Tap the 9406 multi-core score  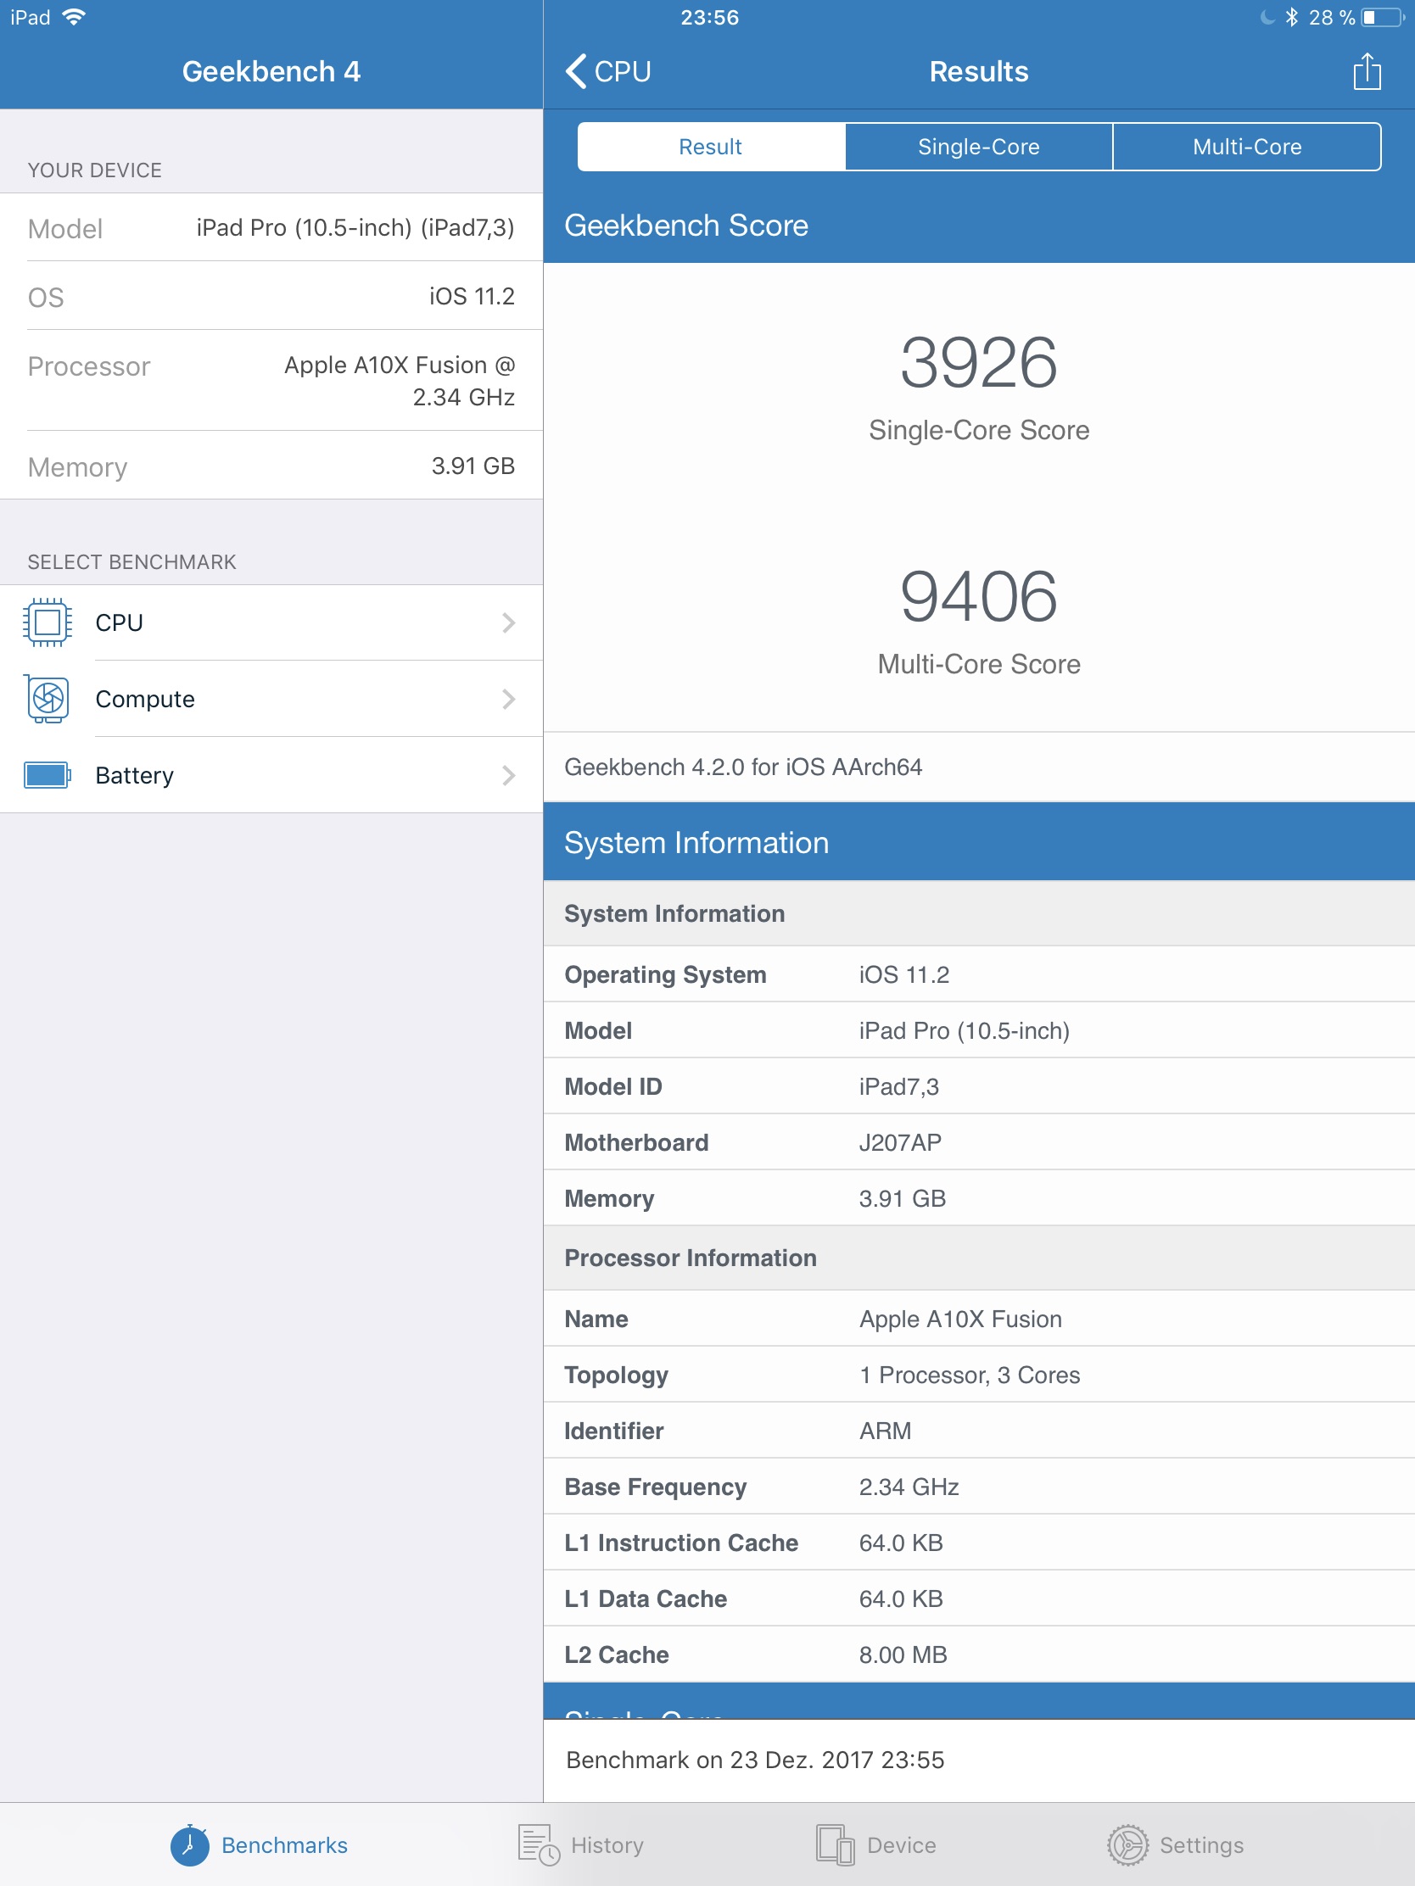[978, 597]
